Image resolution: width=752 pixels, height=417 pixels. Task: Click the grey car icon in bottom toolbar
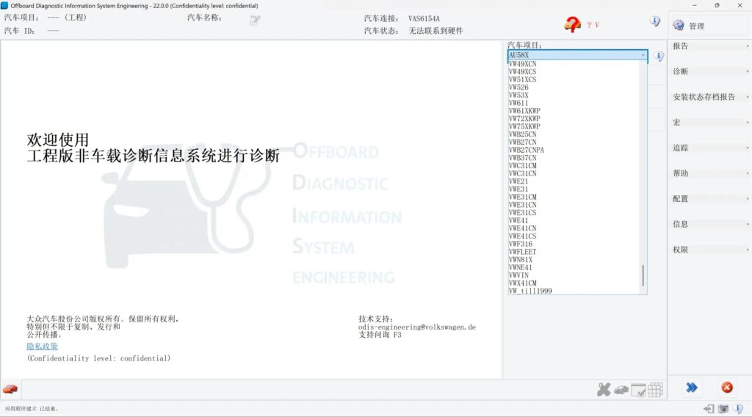point(621,390)
